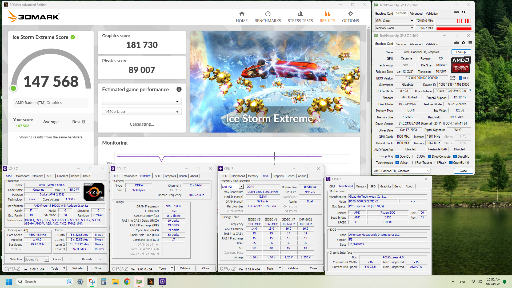The image size is (512, 288).
Task: Open the Options gear icon
Action: pos(350,14)
